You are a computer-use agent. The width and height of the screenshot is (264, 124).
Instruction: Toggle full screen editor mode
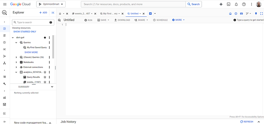coord(261,13)
